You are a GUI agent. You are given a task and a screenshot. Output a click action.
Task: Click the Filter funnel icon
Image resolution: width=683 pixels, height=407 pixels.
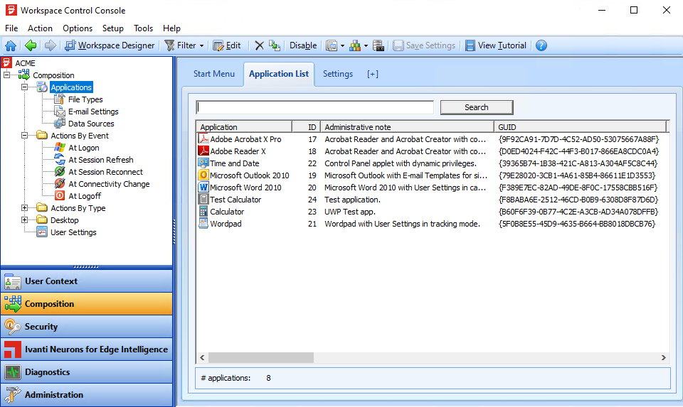pos(170,45)
